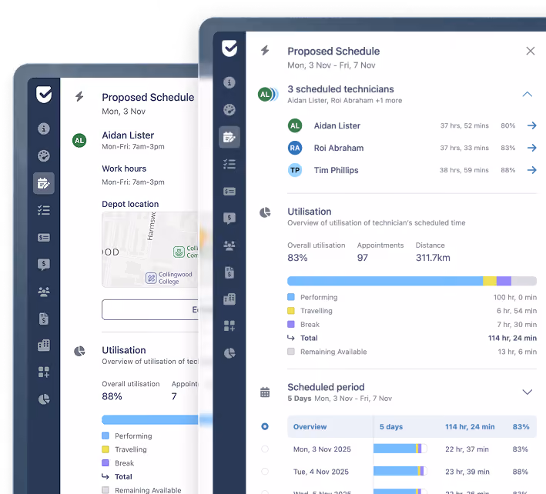The height and width of the screenshot is (494, 546).
Task: Open the info icon in left sidebar
Action: (44, 129)
